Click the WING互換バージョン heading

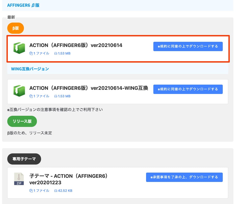(x=30, y=69)
